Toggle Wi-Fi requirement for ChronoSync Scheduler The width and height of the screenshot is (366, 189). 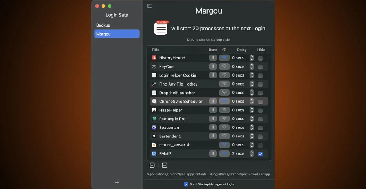[224, 102]
